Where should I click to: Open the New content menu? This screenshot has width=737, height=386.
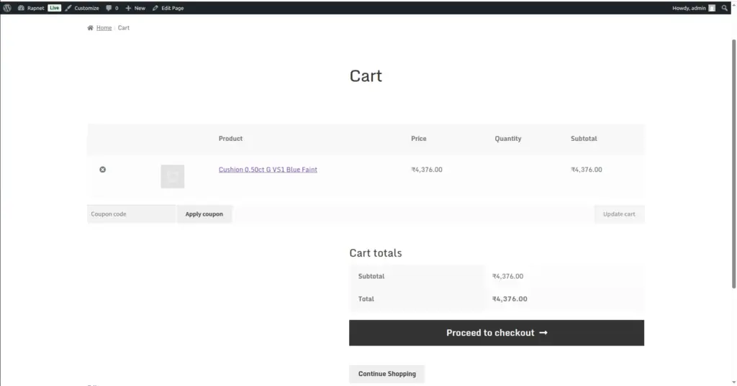point(135,8)
